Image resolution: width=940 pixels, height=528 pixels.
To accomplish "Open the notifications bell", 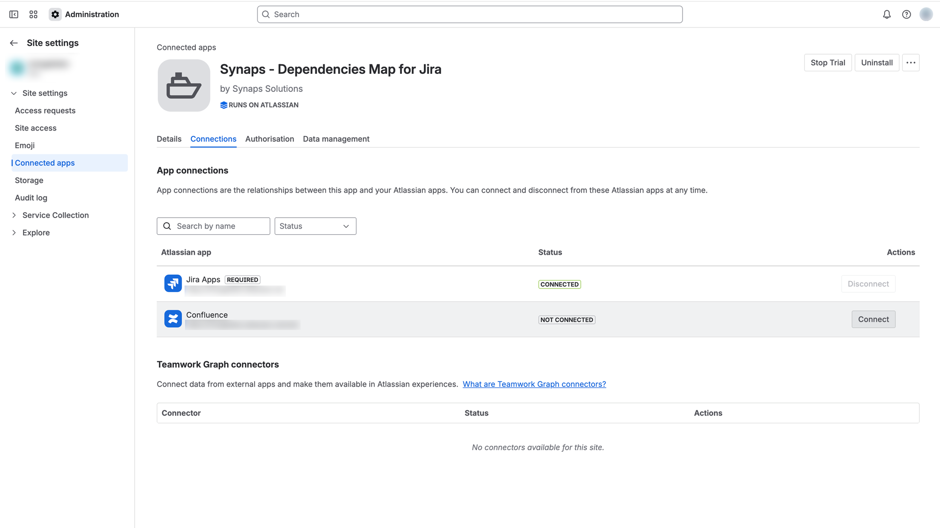I will (887, 14).
